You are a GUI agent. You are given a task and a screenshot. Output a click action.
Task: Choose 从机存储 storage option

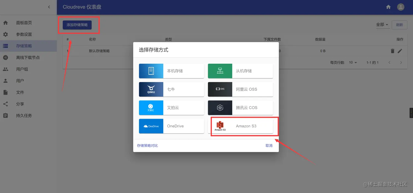240,71
